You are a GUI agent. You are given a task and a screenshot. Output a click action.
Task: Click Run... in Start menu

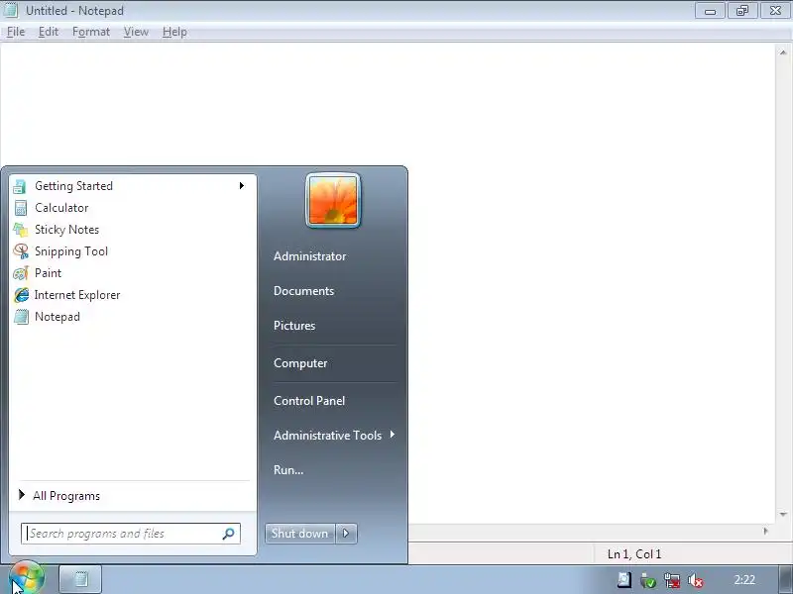[288, 470]
